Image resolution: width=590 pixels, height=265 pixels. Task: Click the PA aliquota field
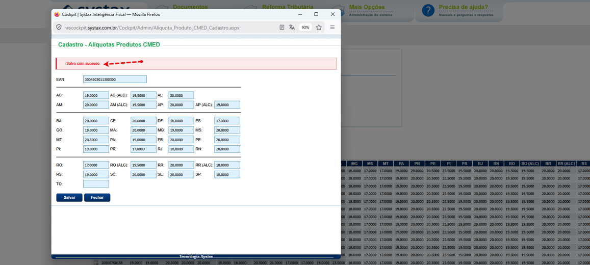[143, 140]
